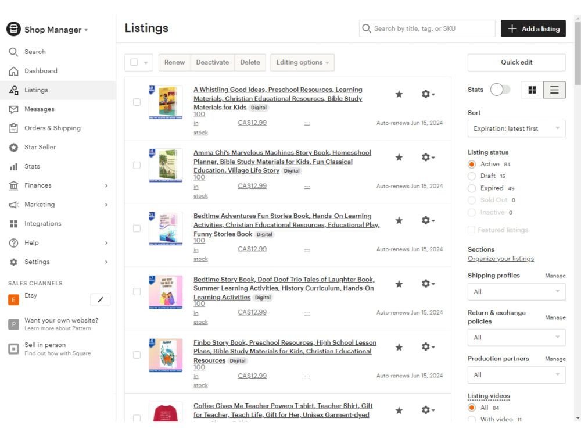Switch to grid view layout
Image resolution: width=581 pixels, height=436 pixels.
(x=532, y=90)
